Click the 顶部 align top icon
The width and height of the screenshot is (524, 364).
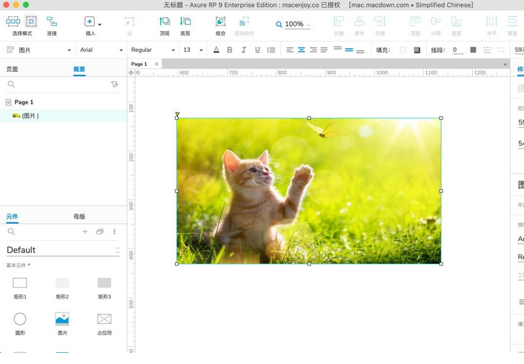(415, 21)
